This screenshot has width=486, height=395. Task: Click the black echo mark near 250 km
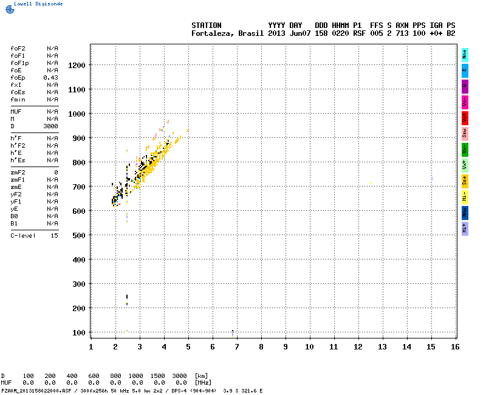tap(127, 297)
